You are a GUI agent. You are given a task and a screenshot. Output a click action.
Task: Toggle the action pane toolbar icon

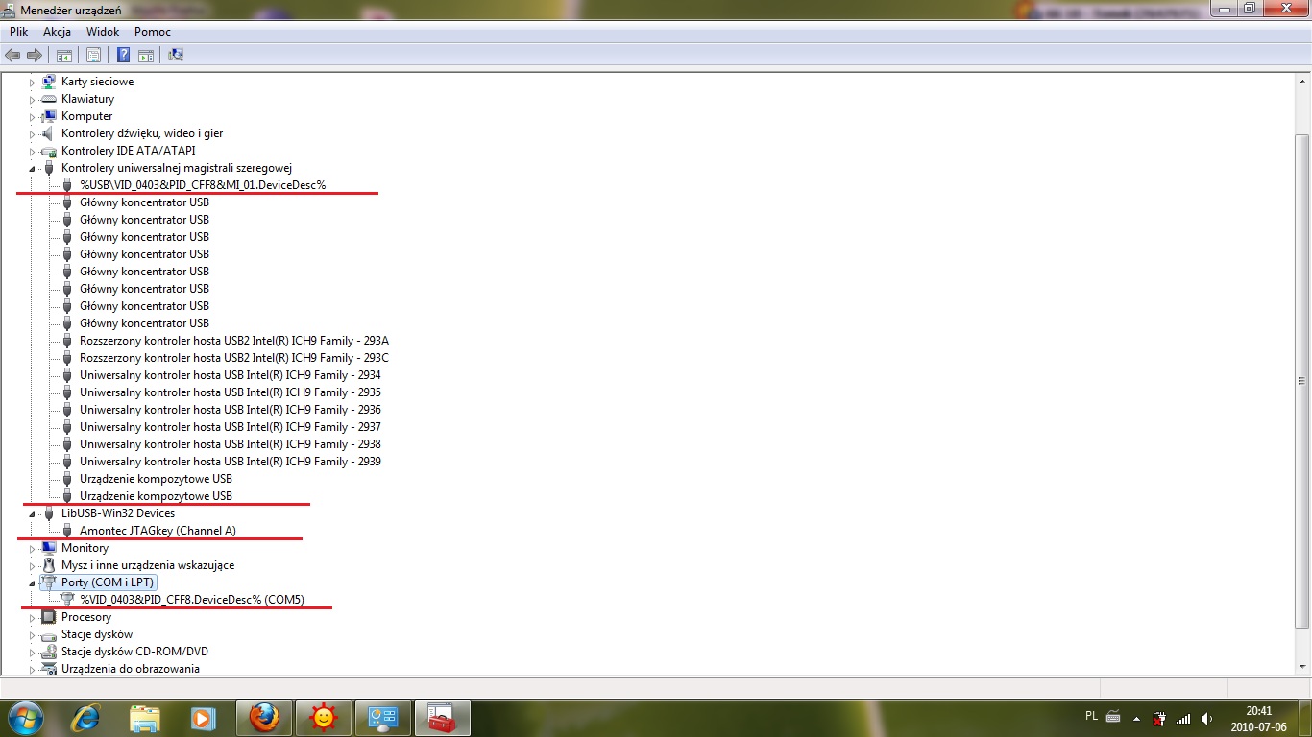145,55
